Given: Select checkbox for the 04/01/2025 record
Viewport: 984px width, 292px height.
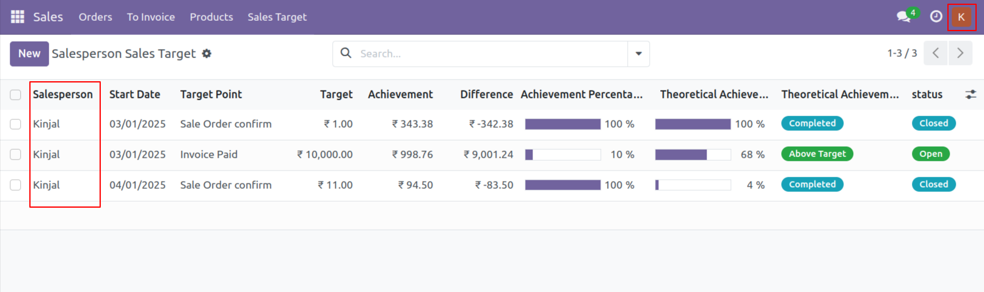Looking at the screenshot, I should [15, 185].
